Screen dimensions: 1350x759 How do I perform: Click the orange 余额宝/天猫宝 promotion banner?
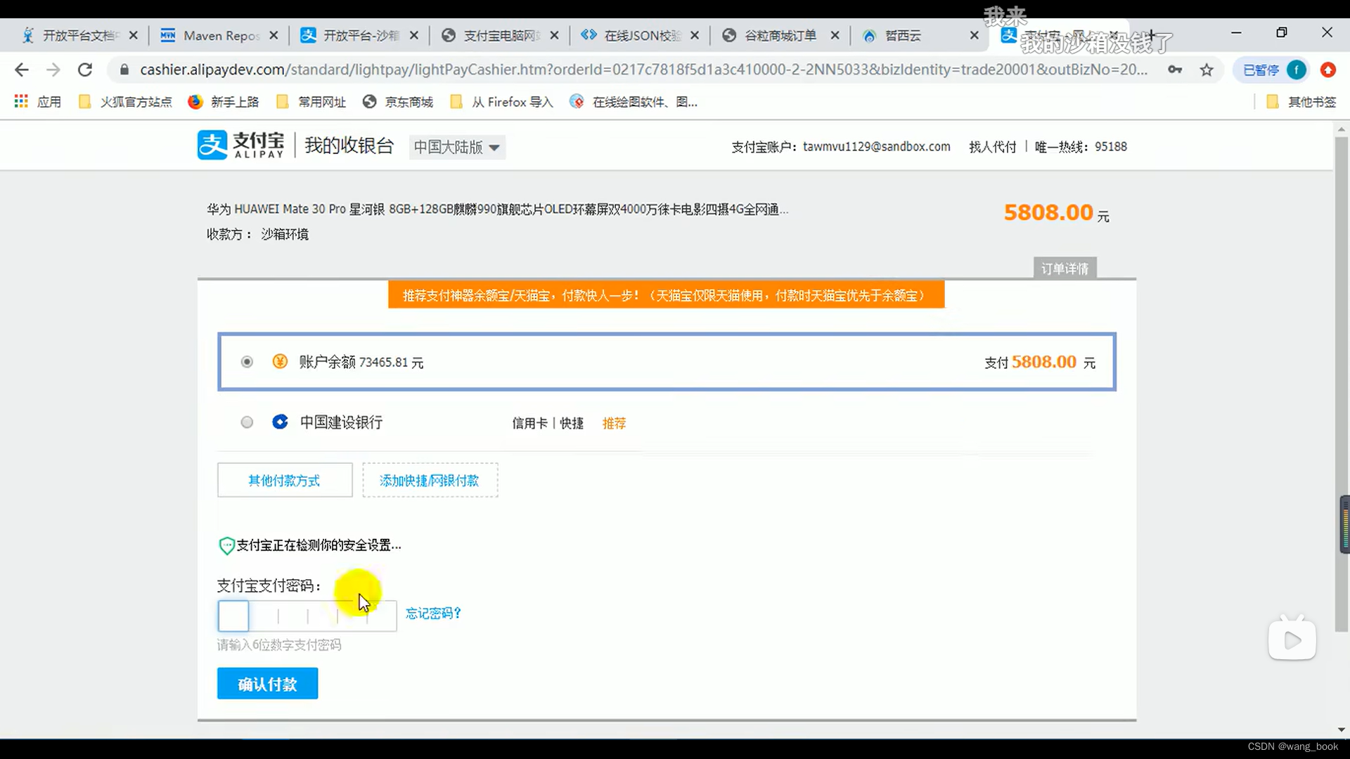point(666,295)
